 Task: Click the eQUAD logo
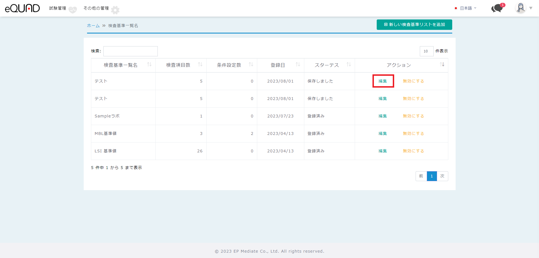[x=22, y=8]
